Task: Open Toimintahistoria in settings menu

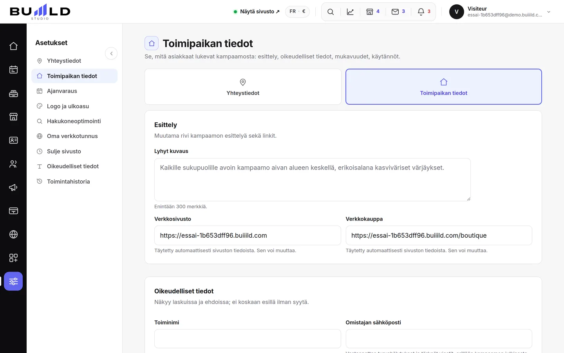Action: click(x=74, y=182)
